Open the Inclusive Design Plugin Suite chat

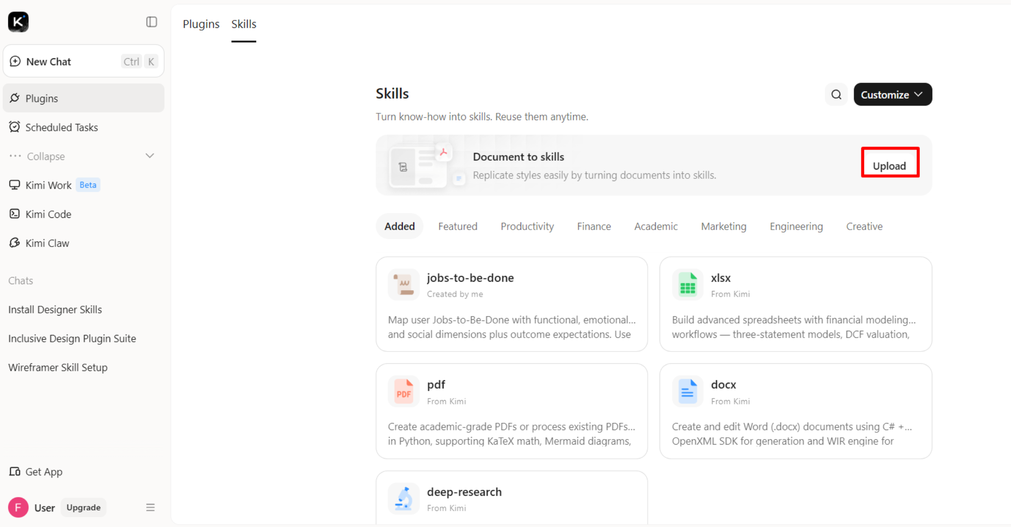tap(72, 338)
